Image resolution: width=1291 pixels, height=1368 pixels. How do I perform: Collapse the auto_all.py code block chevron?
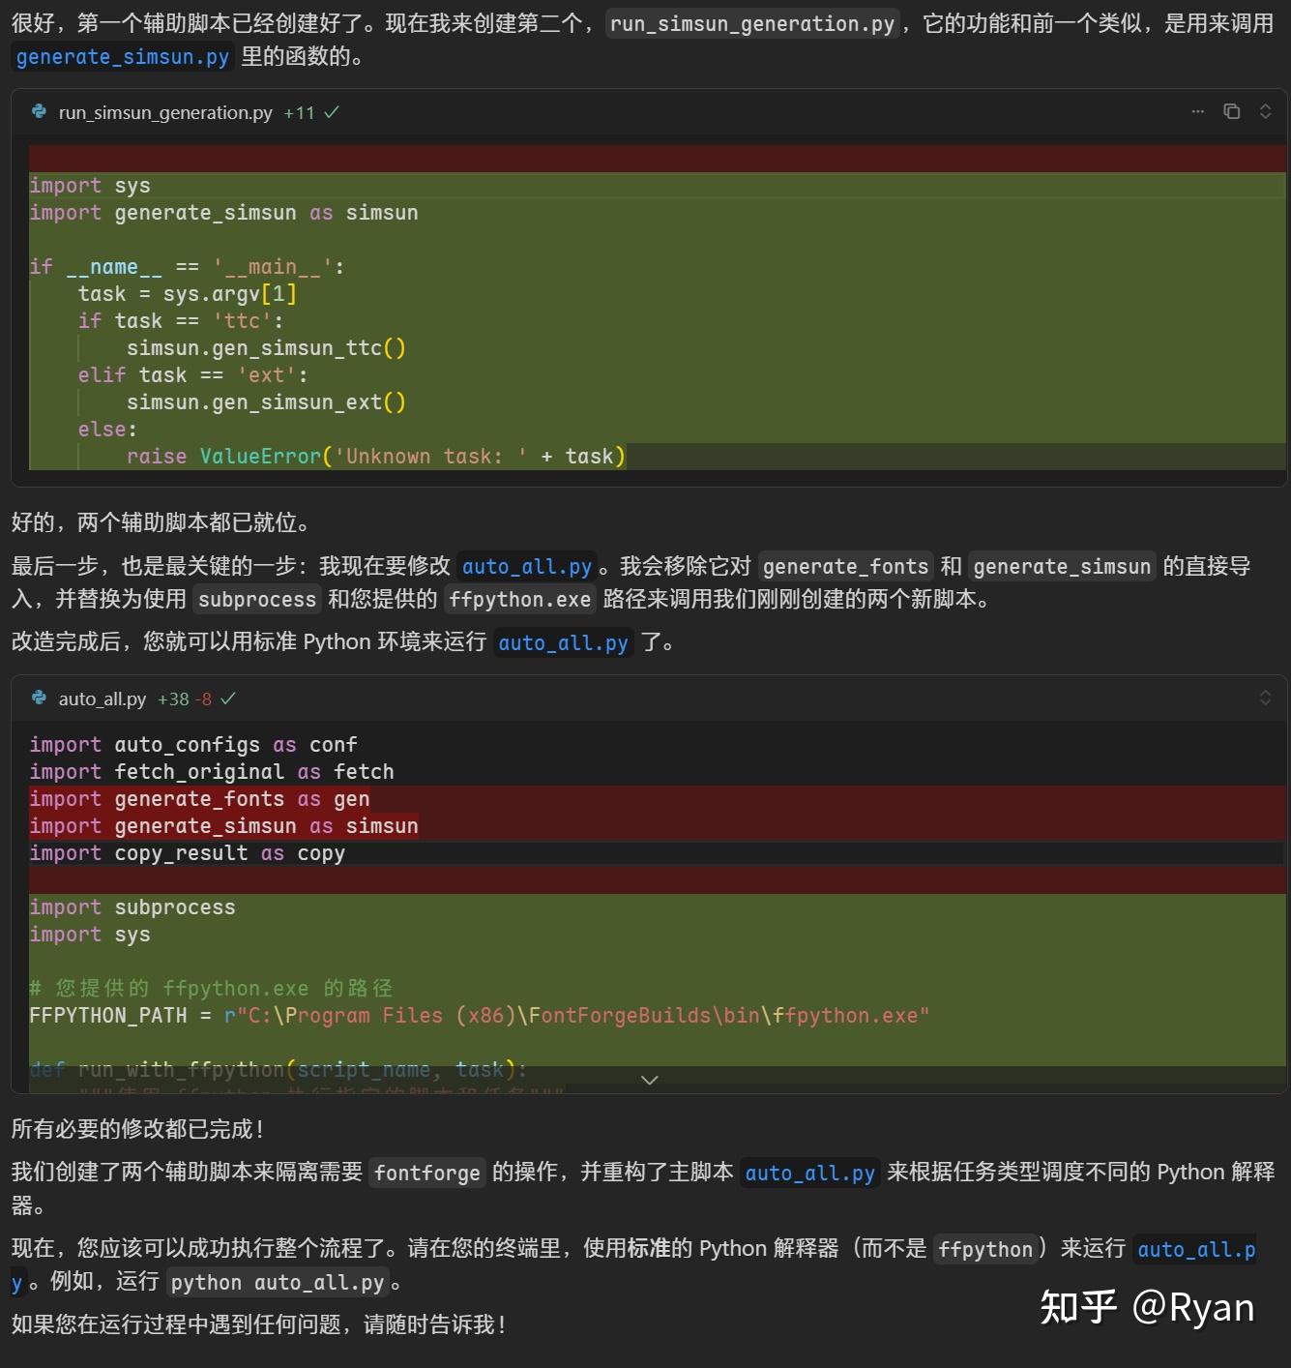pos(1266,697)
